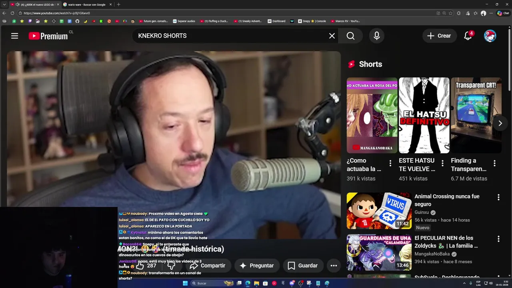
Task: Open options for Zoldycks video
Action: coord(498,239)
